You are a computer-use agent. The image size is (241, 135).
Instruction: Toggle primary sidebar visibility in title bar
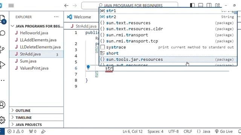[192, 5]
